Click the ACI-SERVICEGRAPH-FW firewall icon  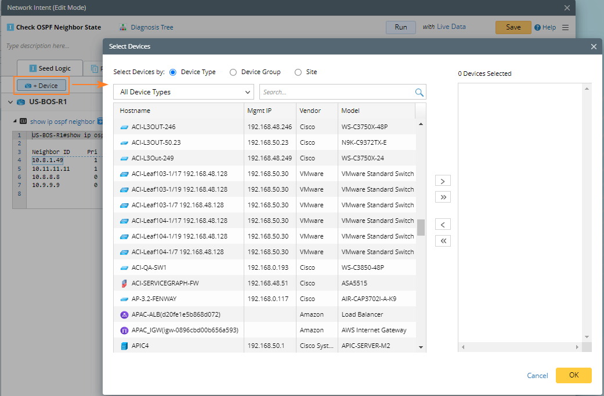click(124, 283)
